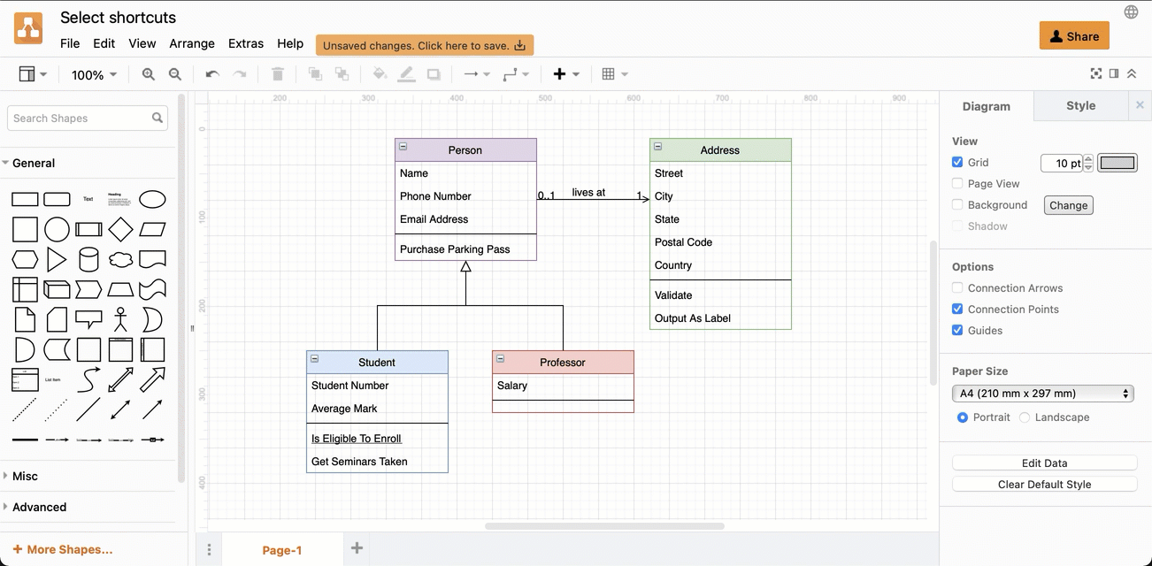
Task: Click the Edit Data button
Action: click(1044, 463)
